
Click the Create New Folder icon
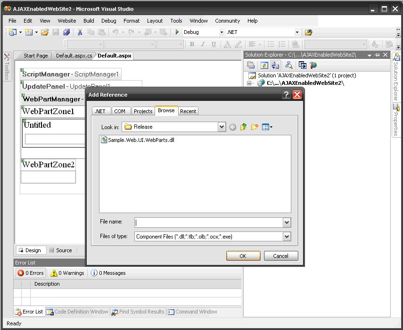255,127
